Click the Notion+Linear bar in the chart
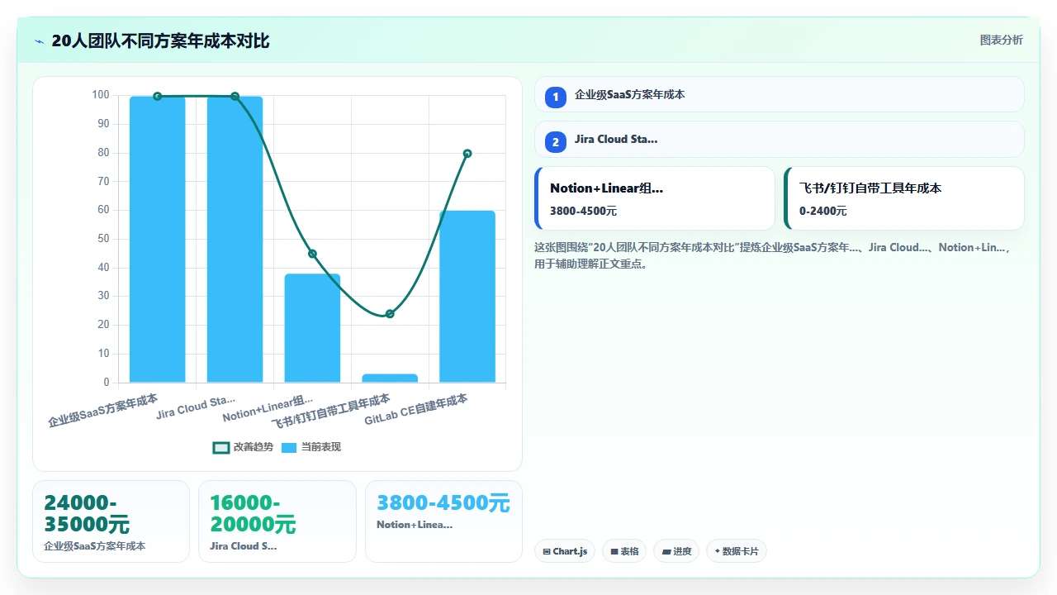The image size is (1057, 595). 312,328
